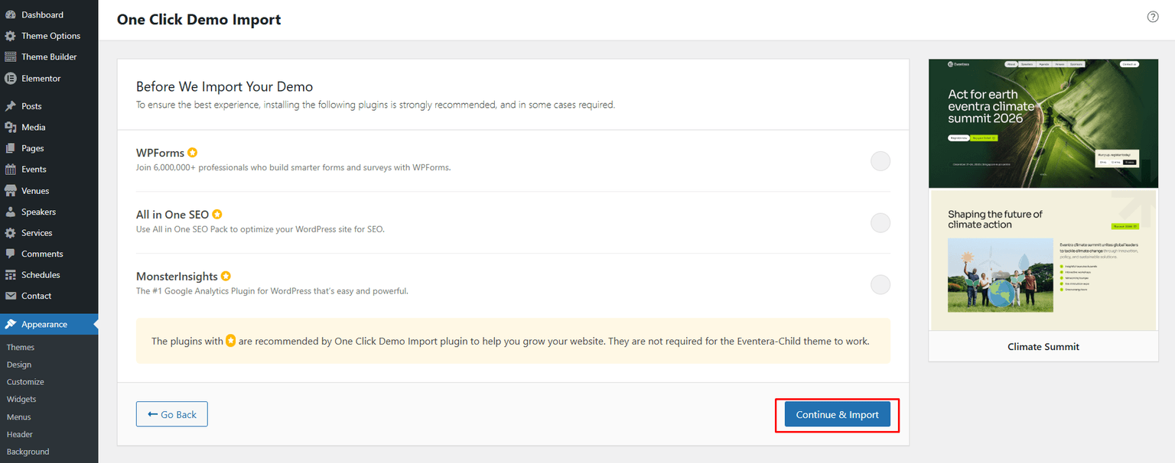Image resolution: width=1175 pixels, height=463 pixels.
Task: Click the Pages document icon
Action: (x=11, y=148)
